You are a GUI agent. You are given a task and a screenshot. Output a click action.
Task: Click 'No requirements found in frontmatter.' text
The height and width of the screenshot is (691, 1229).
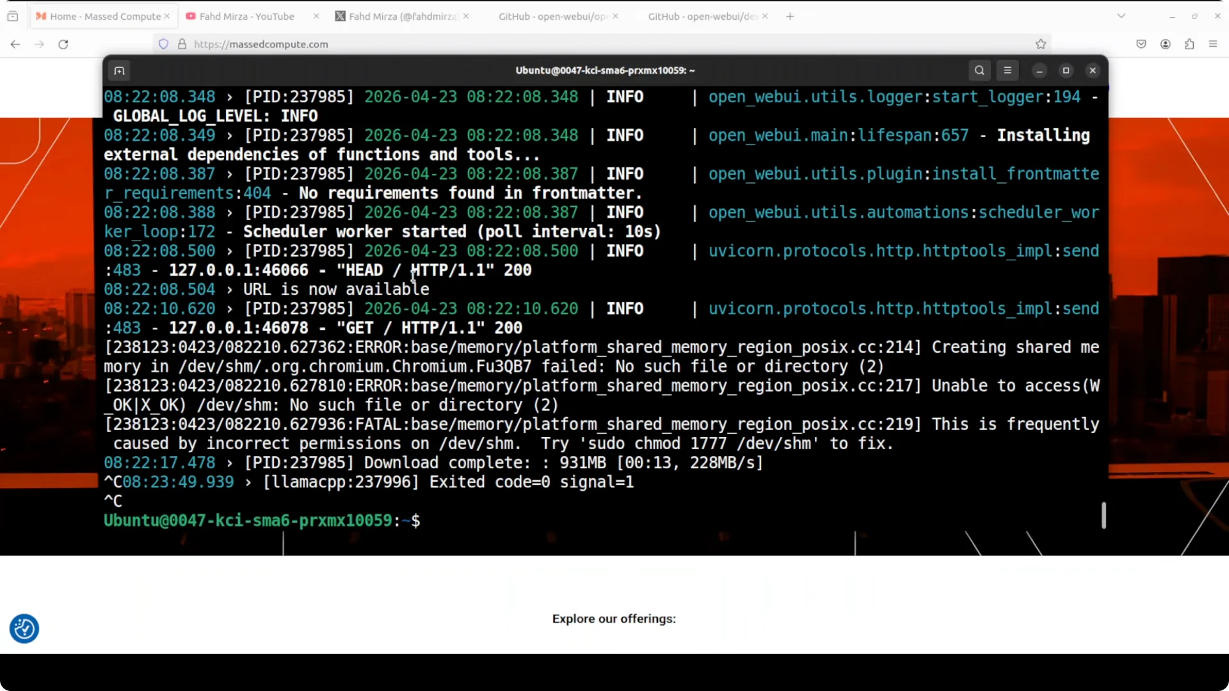470,193
